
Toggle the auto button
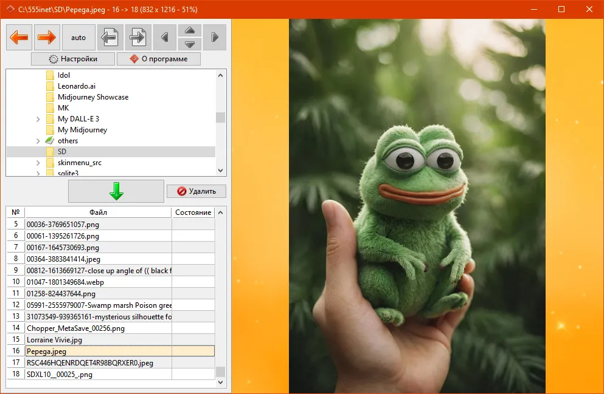click(x=78, y=37)
